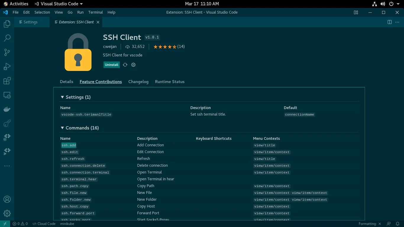Select the ssh.connection.delete command name

coord(83,166)
